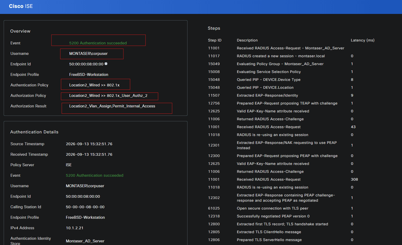Click the 'Authorization Policy' field label

click(28, 96)
